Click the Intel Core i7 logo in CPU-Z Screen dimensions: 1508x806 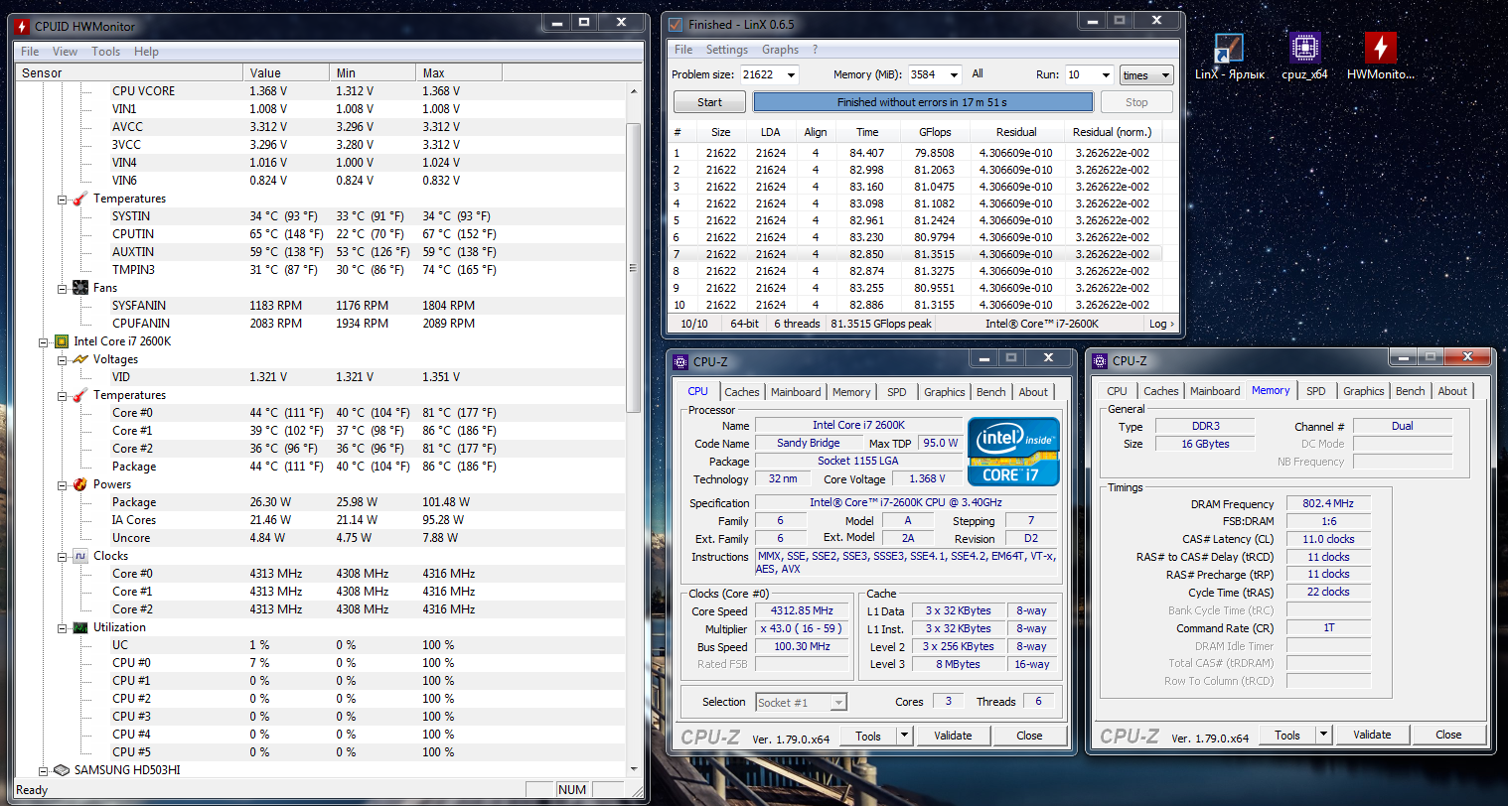(x=1013, y=452)
